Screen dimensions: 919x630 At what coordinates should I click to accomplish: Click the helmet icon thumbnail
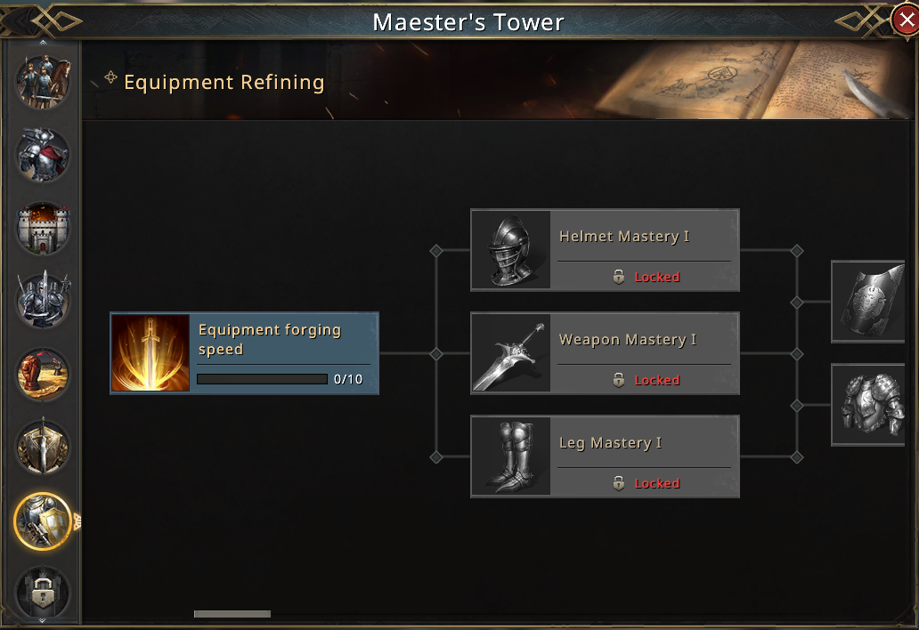[511, 250]
